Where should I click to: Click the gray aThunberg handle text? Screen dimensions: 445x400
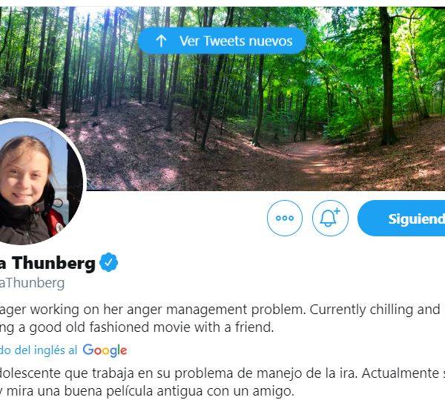pos(32,283)
